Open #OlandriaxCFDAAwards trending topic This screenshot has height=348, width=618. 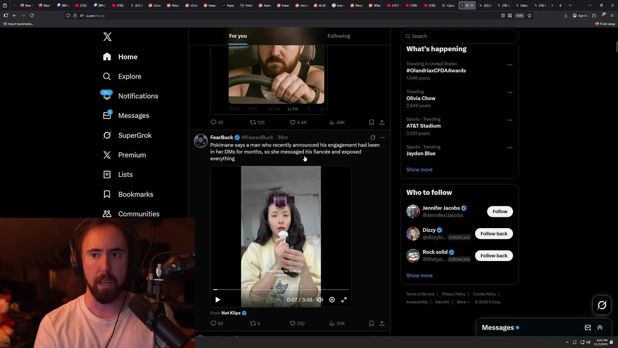pyautogui.click(x=436, y=71)
